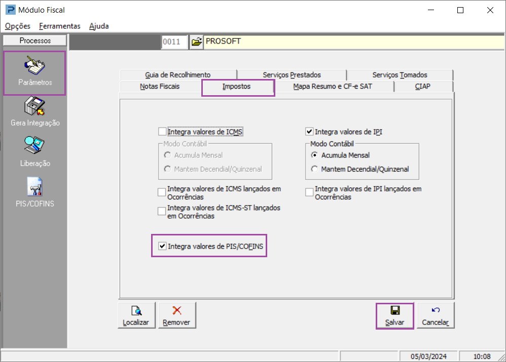Viewport: 506px width, 362px height.
Task: Click the Cancelar button
Action: point(436,315)
